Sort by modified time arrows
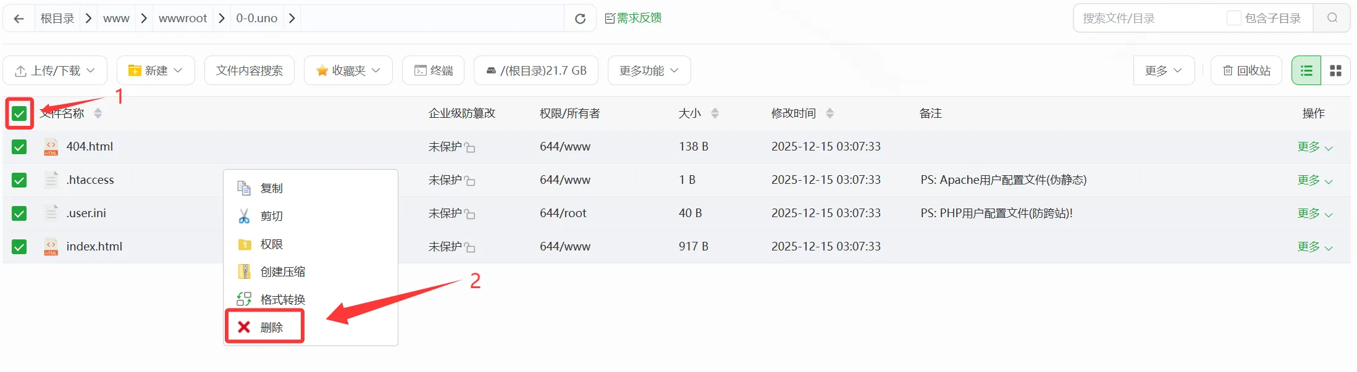The height and width of the screenshot is (372, 1357). [830, 114]
